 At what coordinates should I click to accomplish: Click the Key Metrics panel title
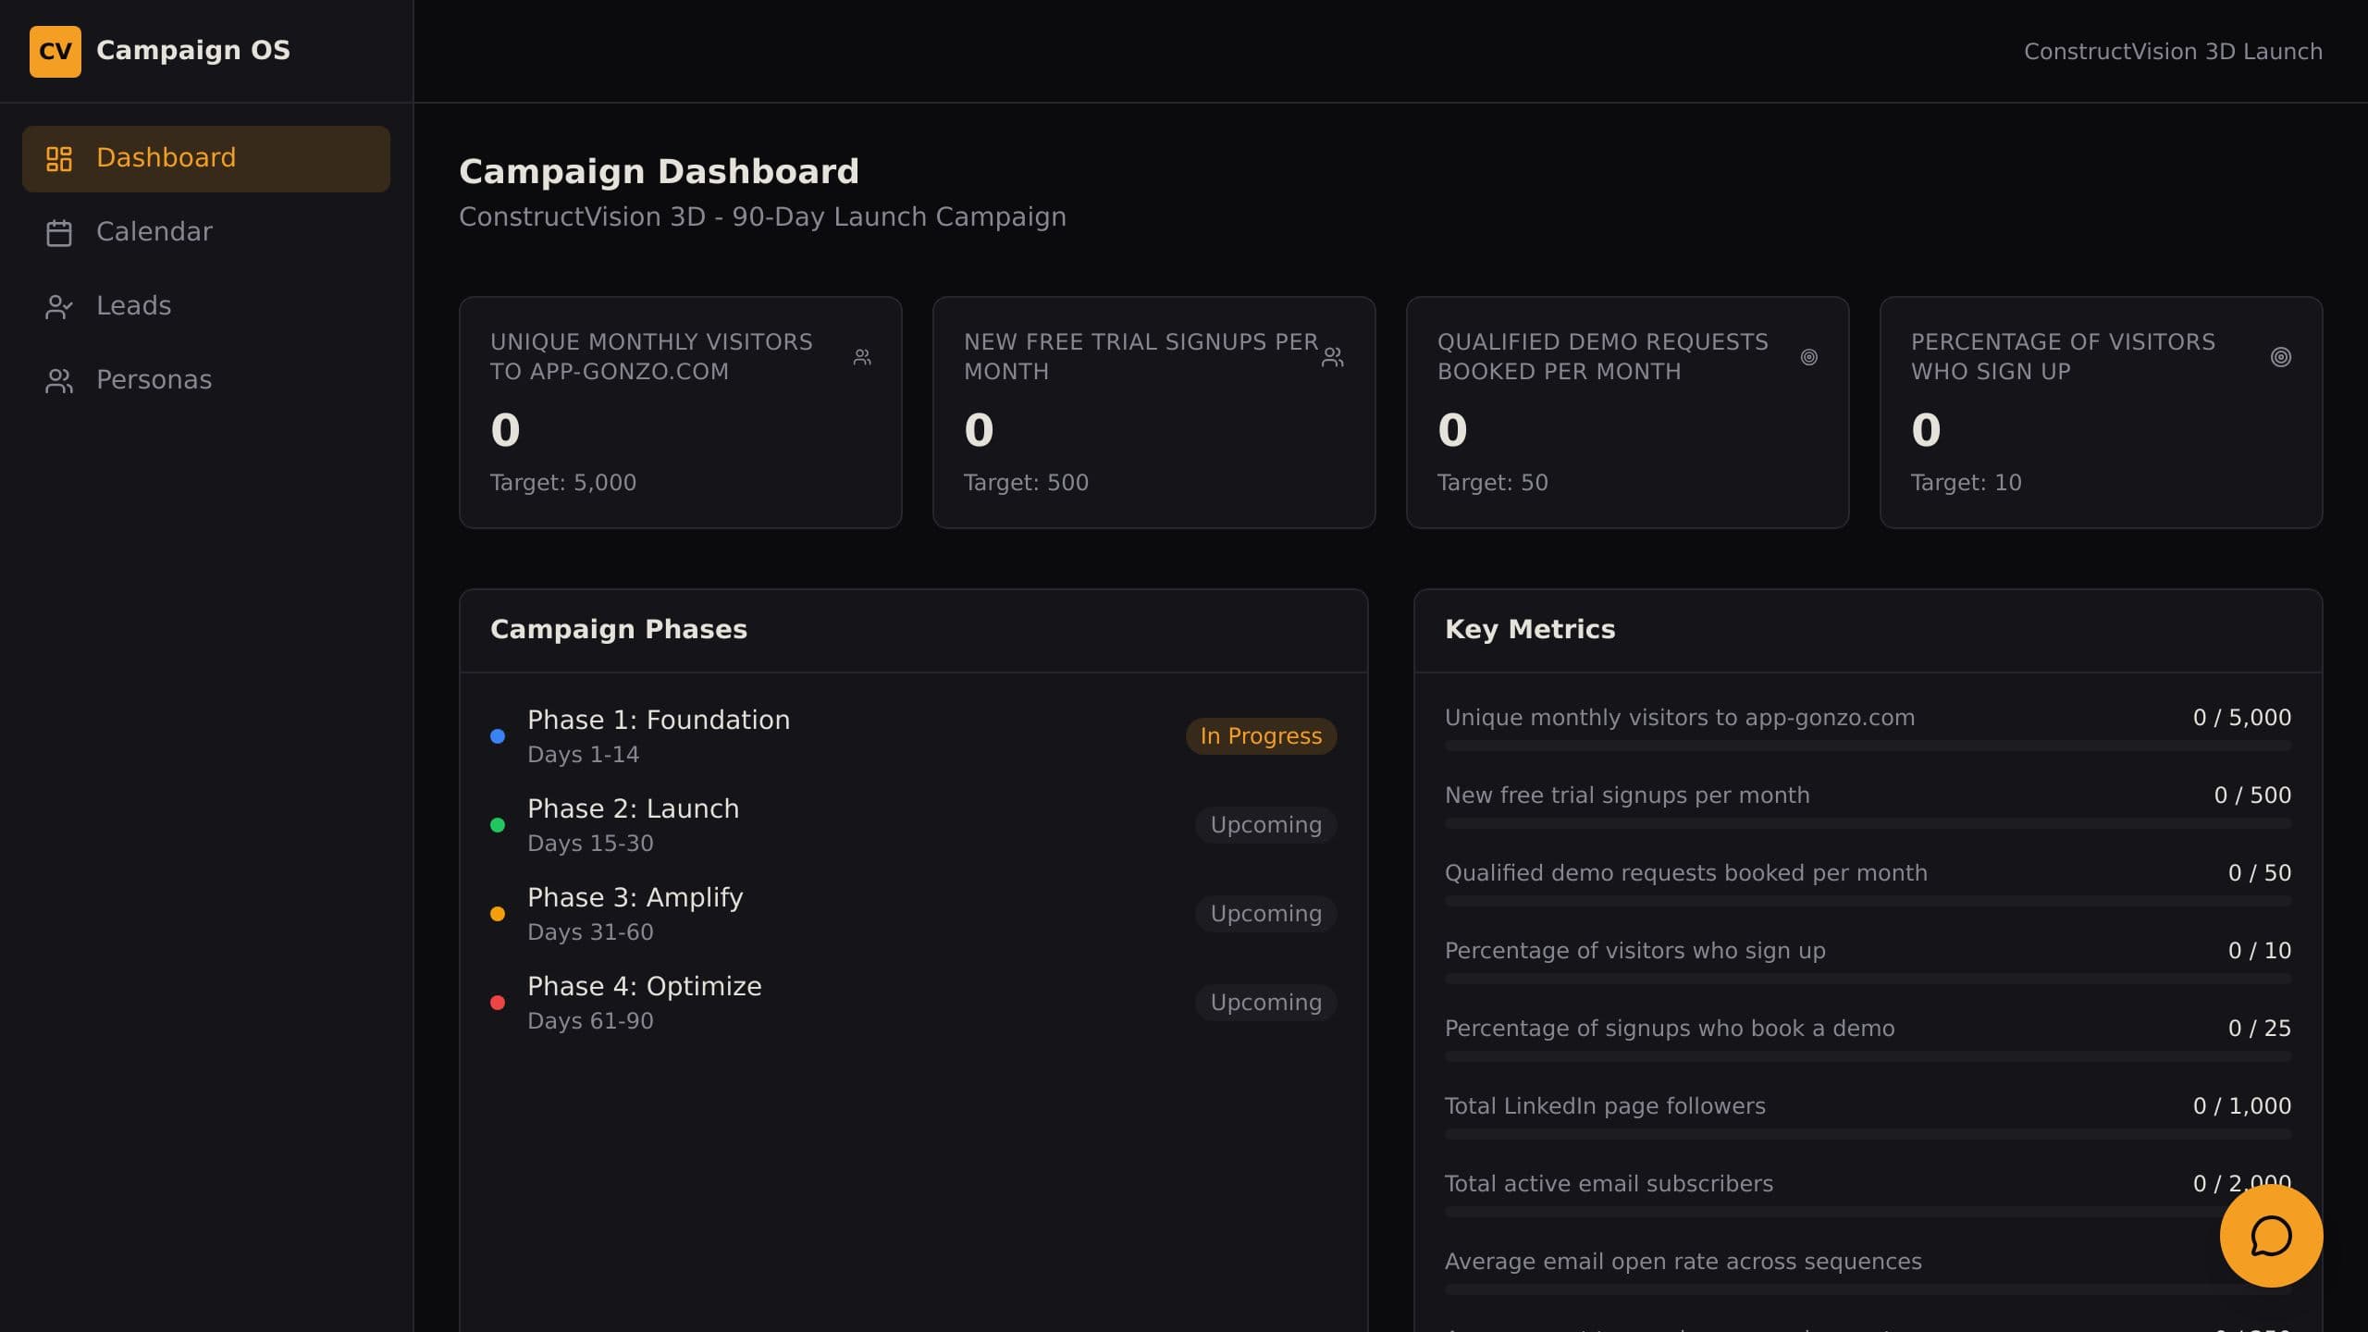click(x=1530, y=630)
